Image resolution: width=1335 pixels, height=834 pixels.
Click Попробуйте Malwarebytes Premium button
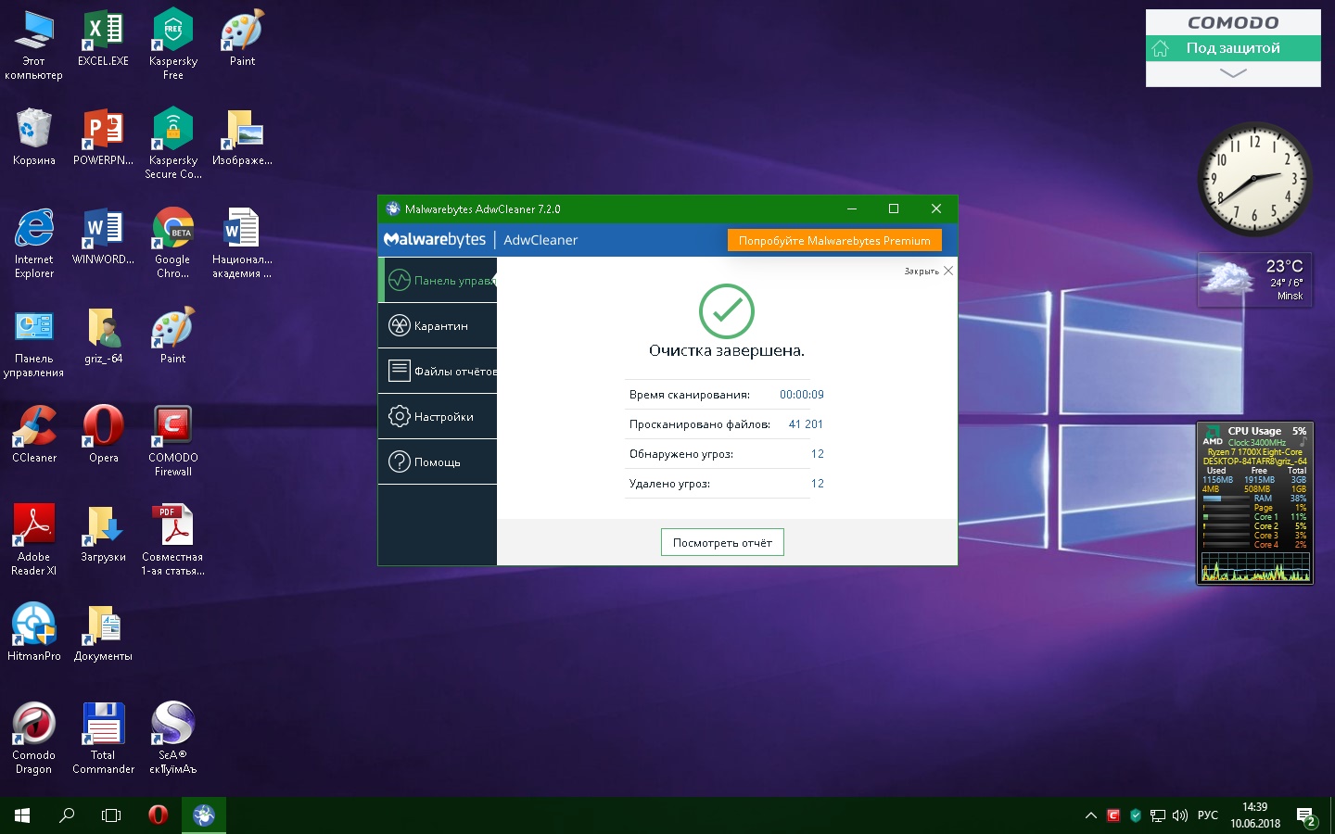tap(833, 241)
